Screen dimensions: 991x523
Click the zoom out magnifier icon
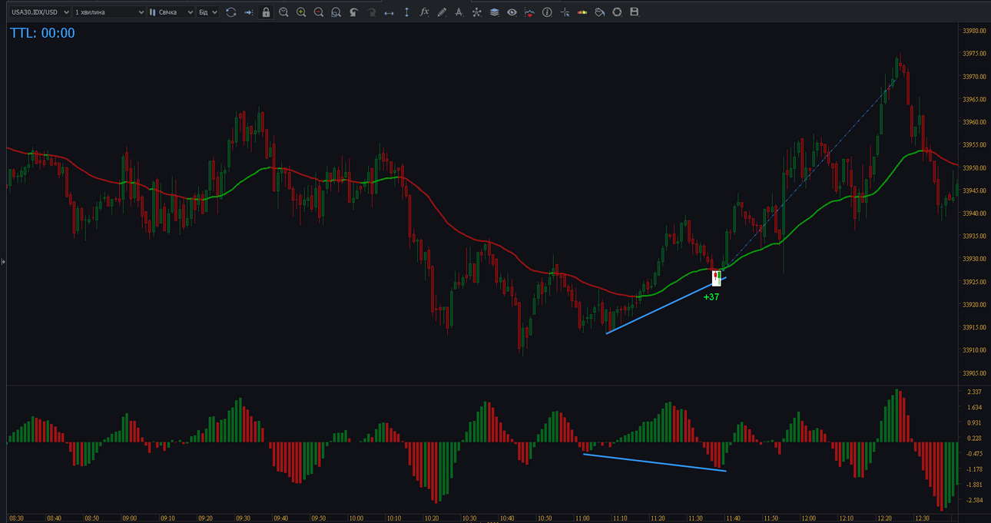tap(319, 12)
